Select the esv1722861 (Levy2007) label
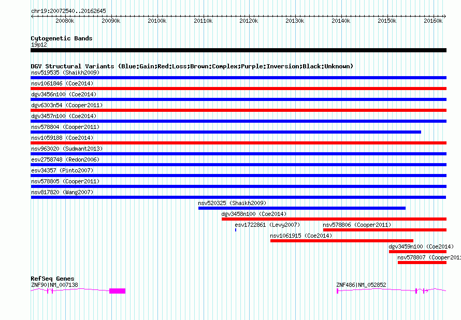Screen dimensions: 461x320 268,225
